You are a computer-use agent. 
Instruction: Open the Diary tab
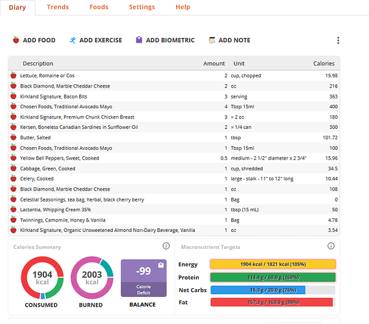pos(17,8)
